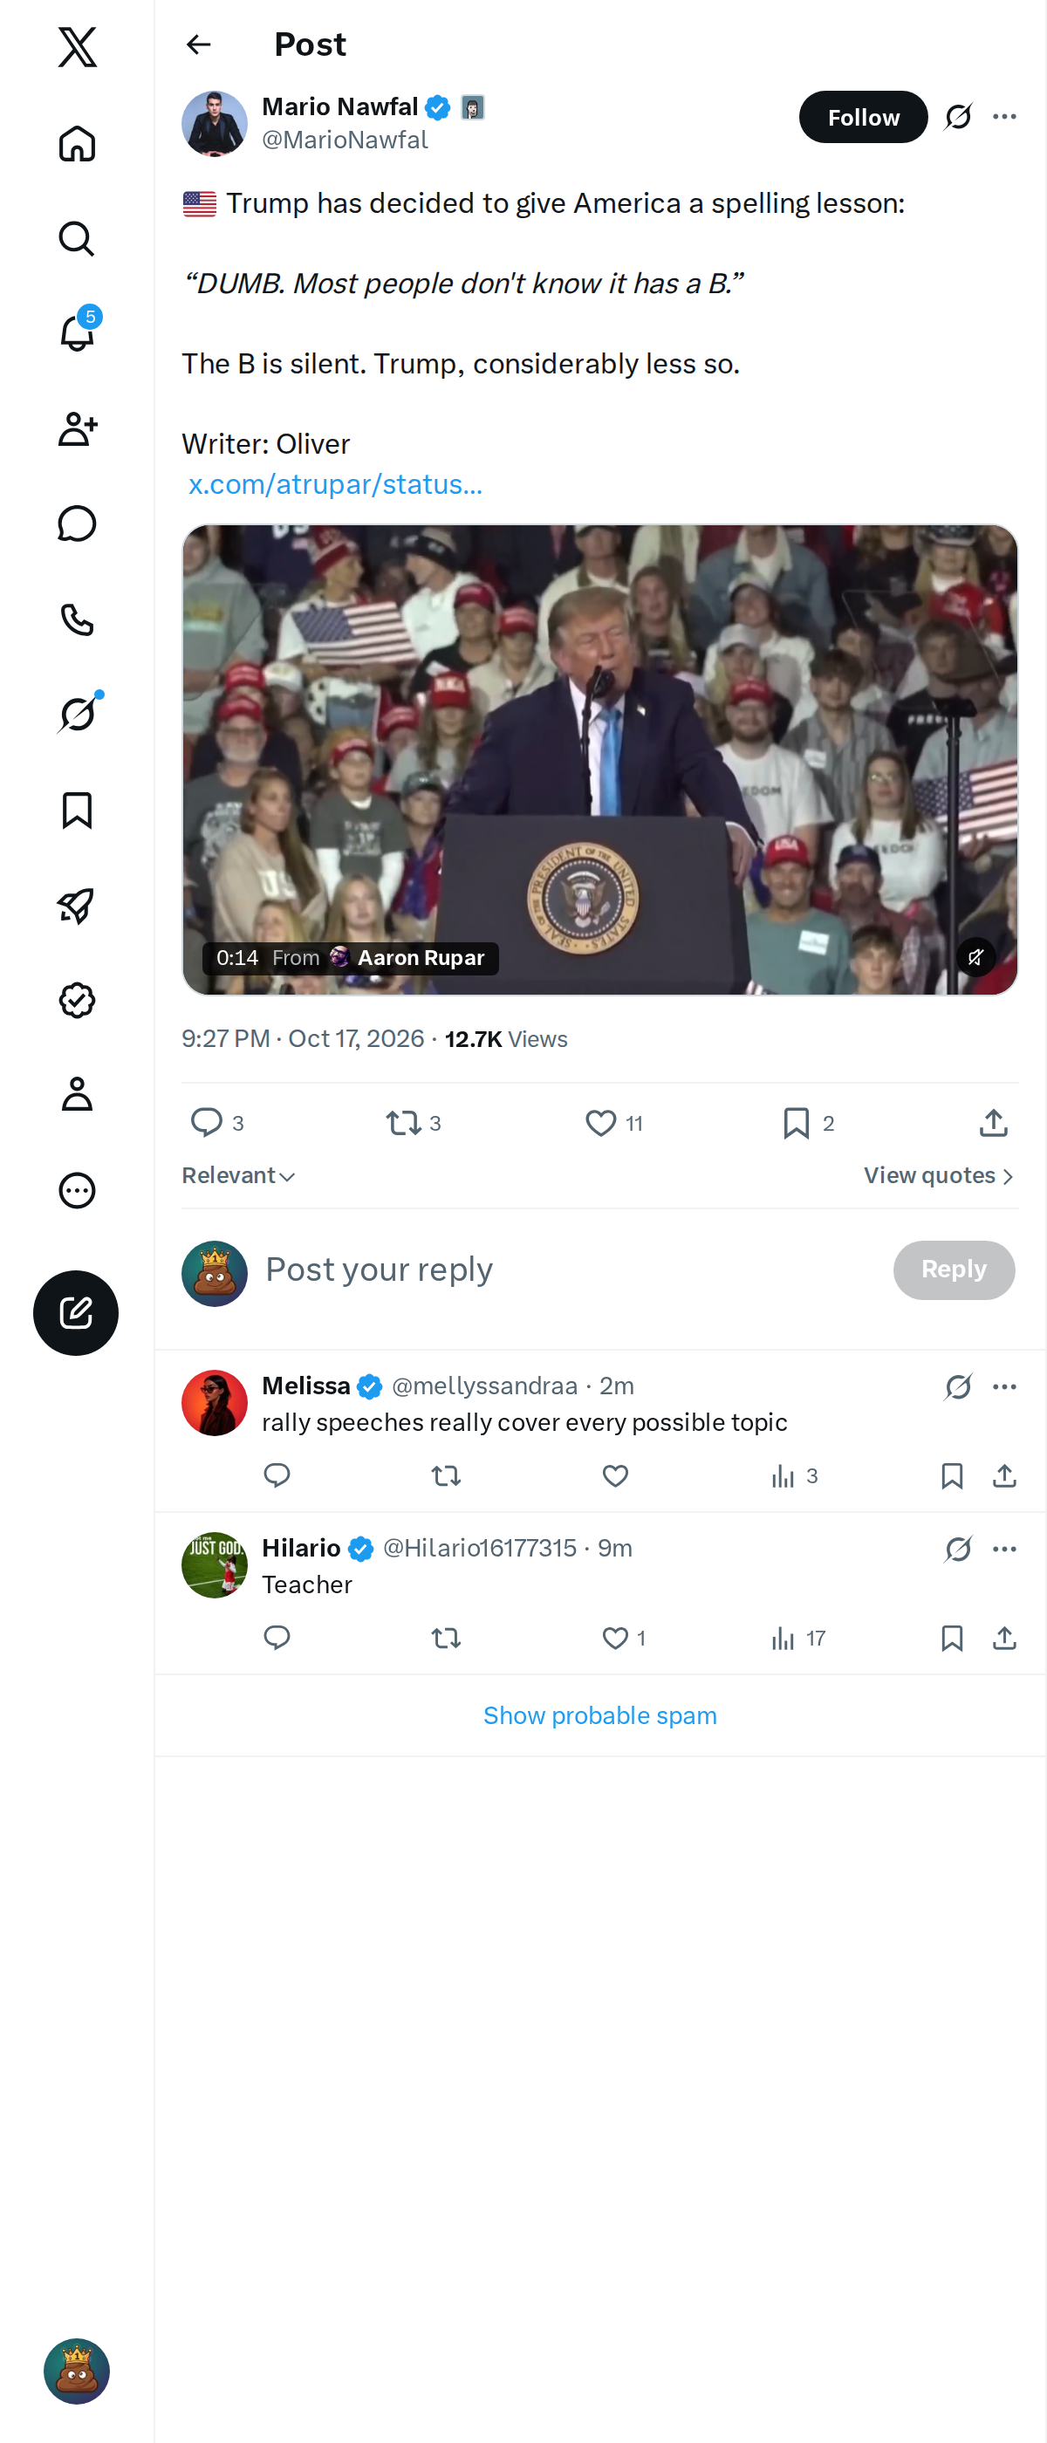Open the Search explore icon

click(x=77, y=239)
